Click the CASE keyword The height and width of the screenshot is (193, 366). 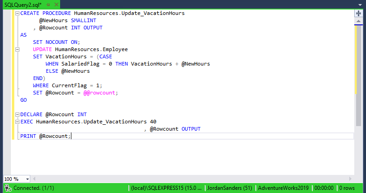pos(106,56)
